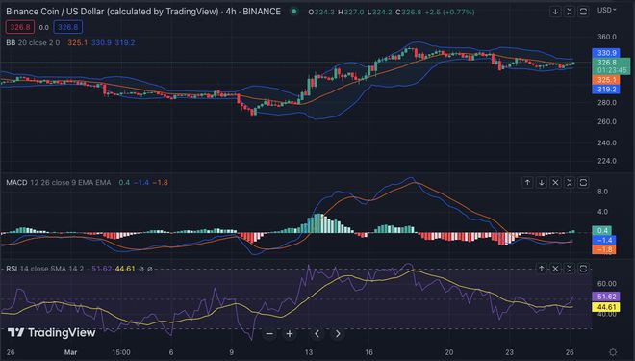Image resolution: width=635 pixels, height=361 pixels.
Task: Click the 20 date label on time axis
Action: click(x=448, y=352)
